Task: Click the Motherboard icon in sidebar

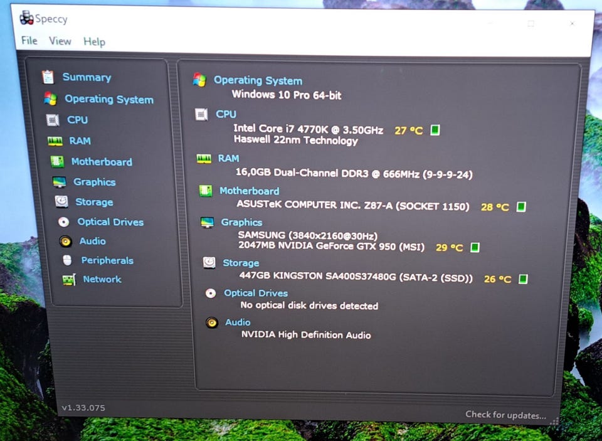Action: [57, 161]
